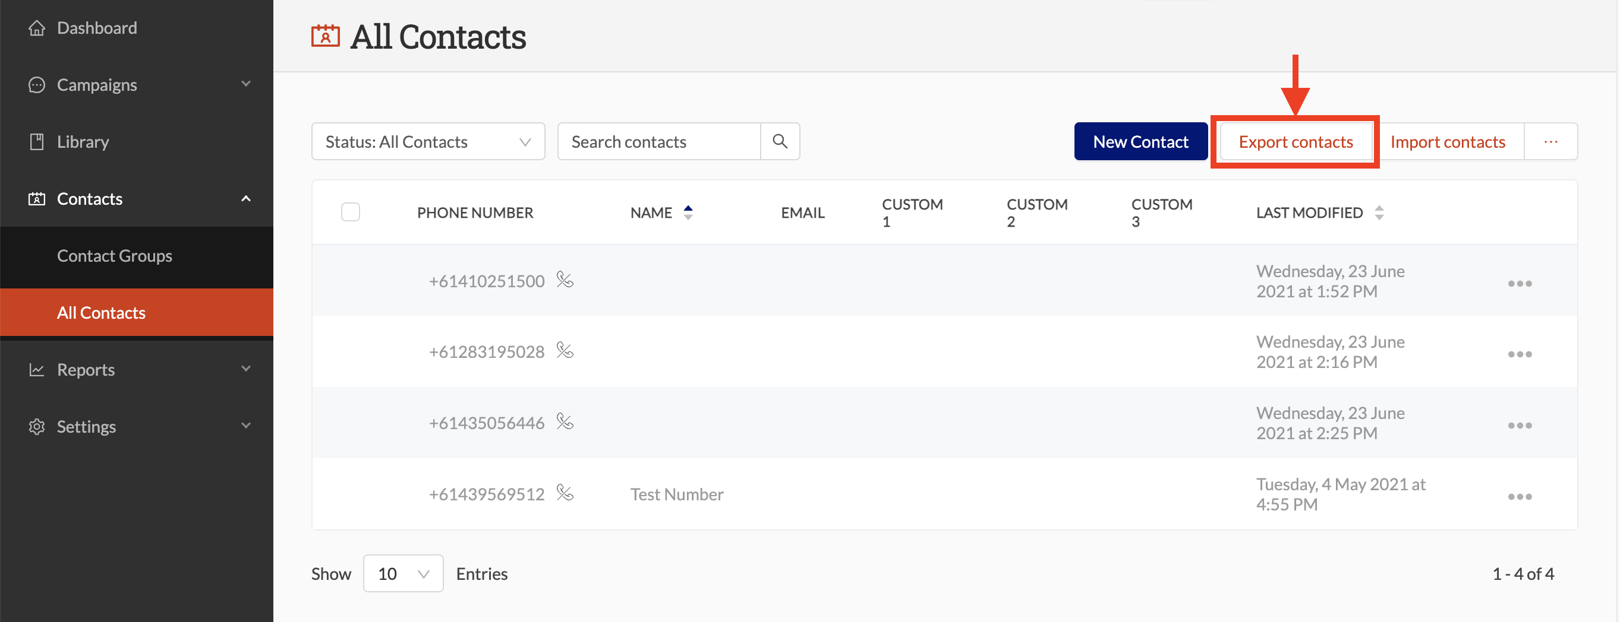This screenshot has width=1620, height=622.
Task: Click the Reports chart icon
Action: (36, 370)
